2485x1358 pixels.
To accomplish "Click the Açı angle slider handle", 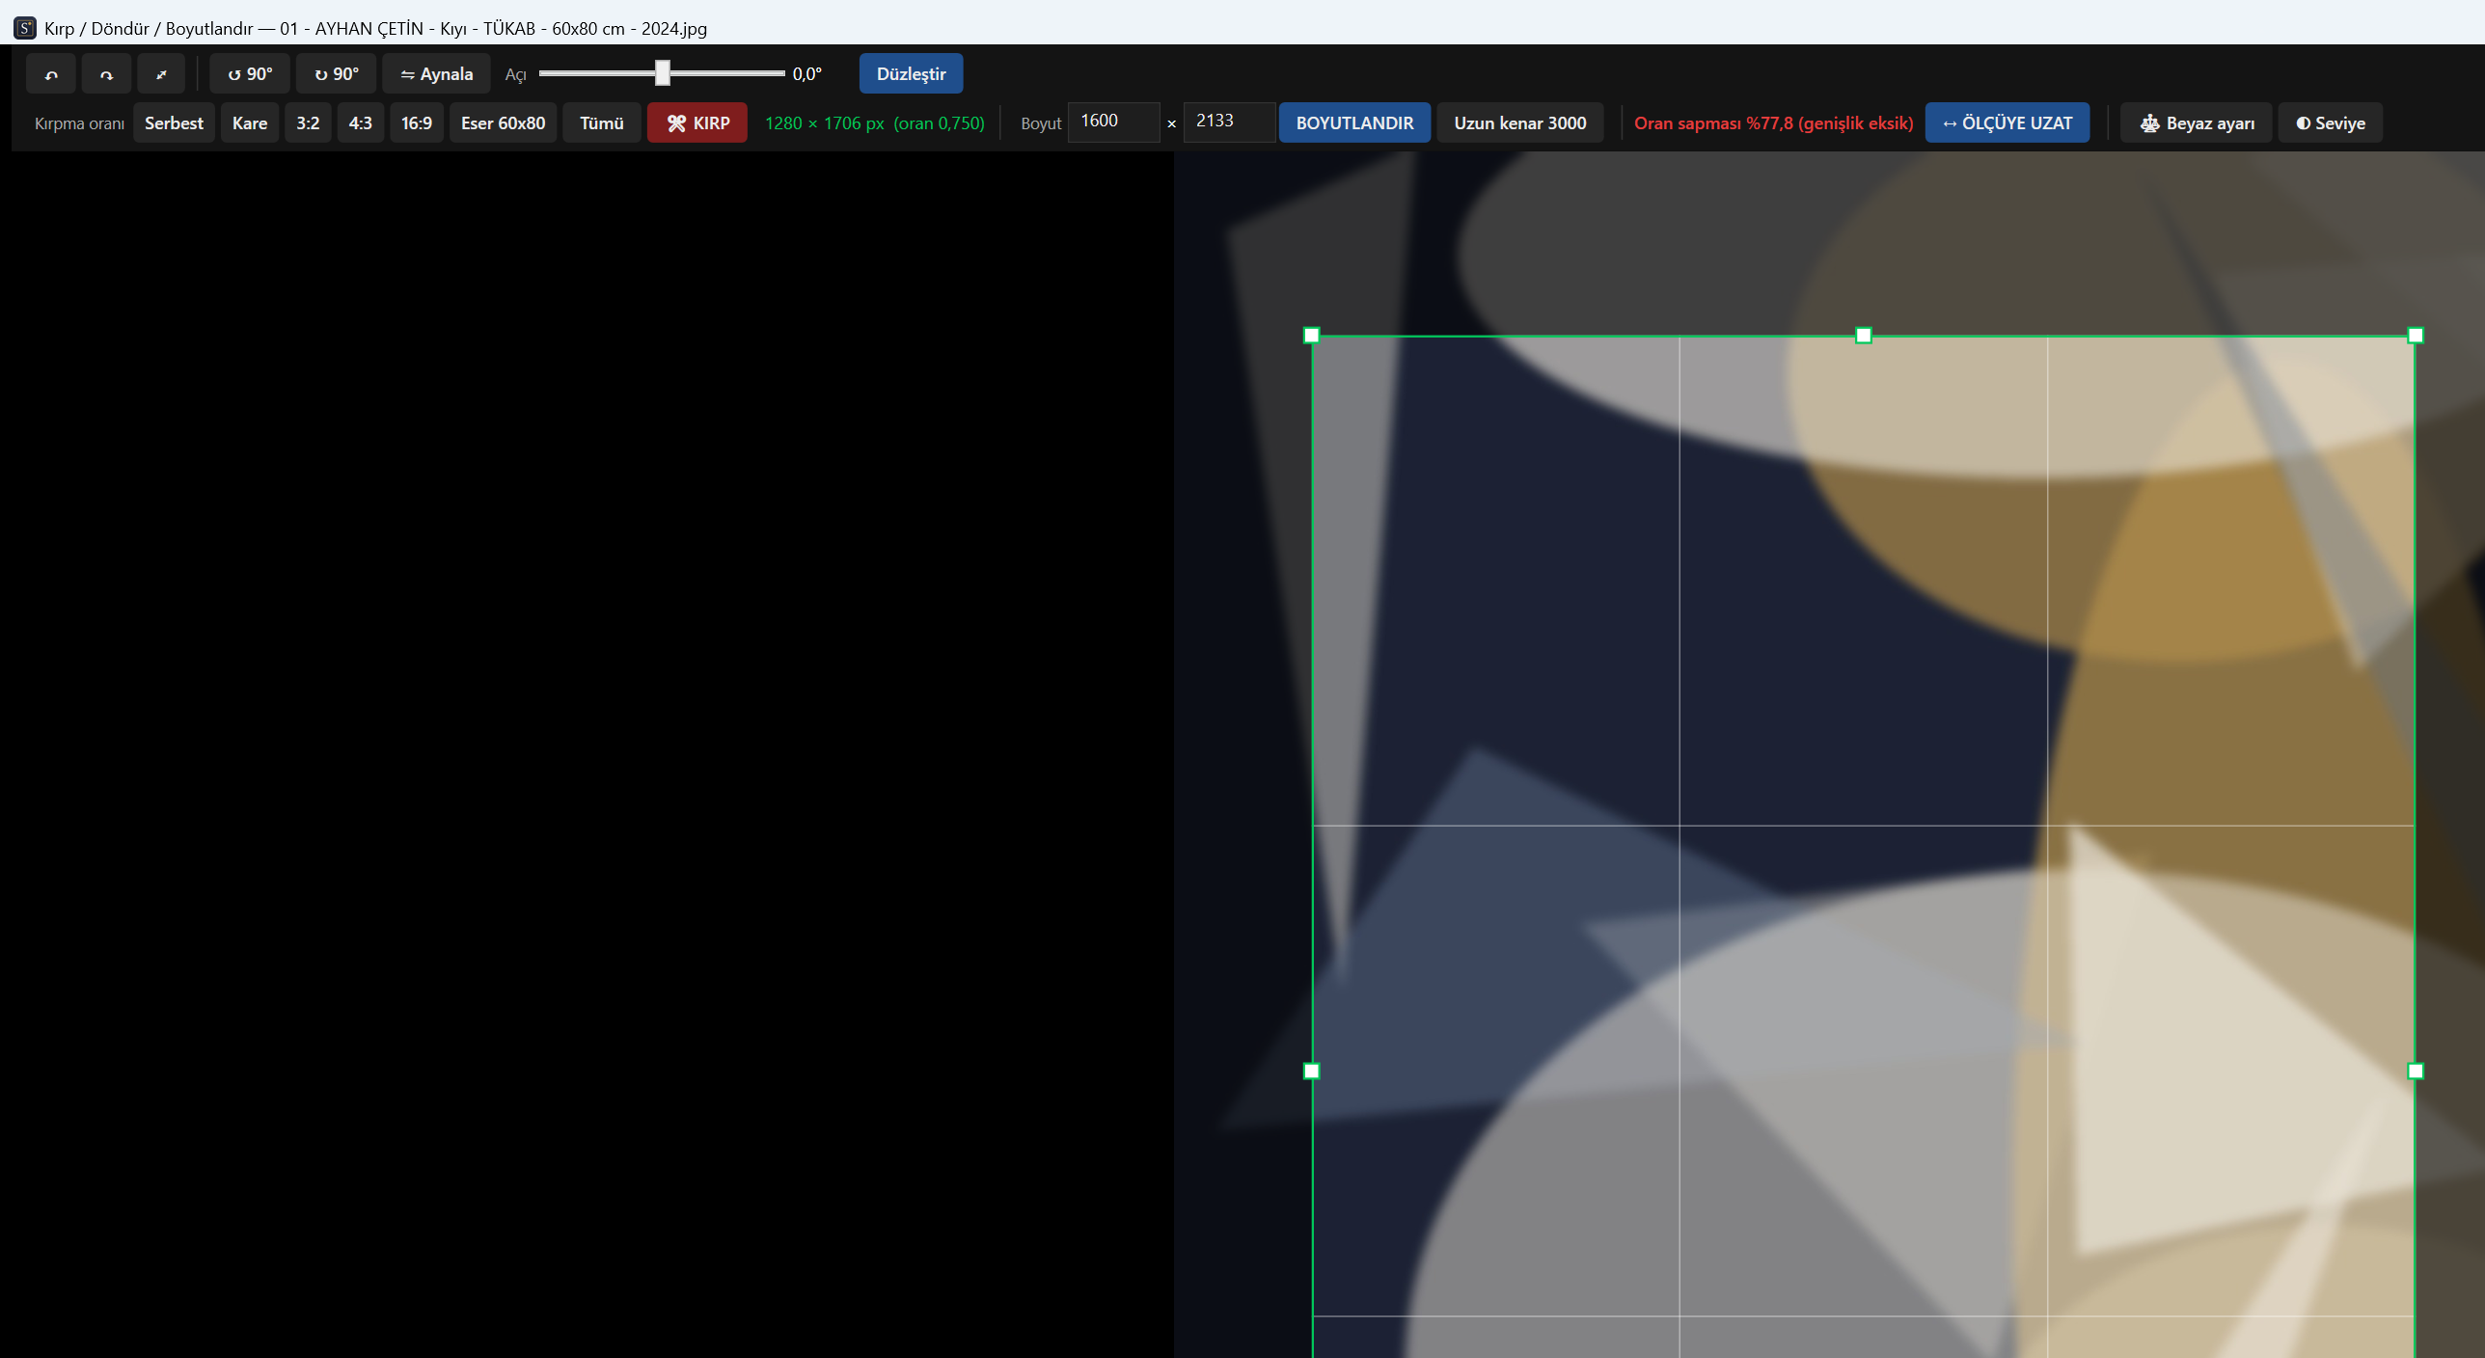I will 662,73.
